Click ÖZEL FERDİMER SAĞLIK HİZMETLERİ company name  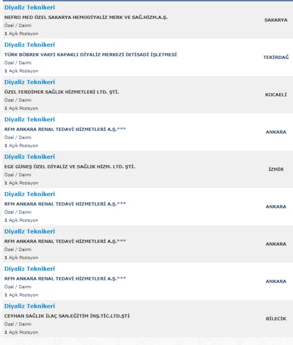click(x=61, y=92)
